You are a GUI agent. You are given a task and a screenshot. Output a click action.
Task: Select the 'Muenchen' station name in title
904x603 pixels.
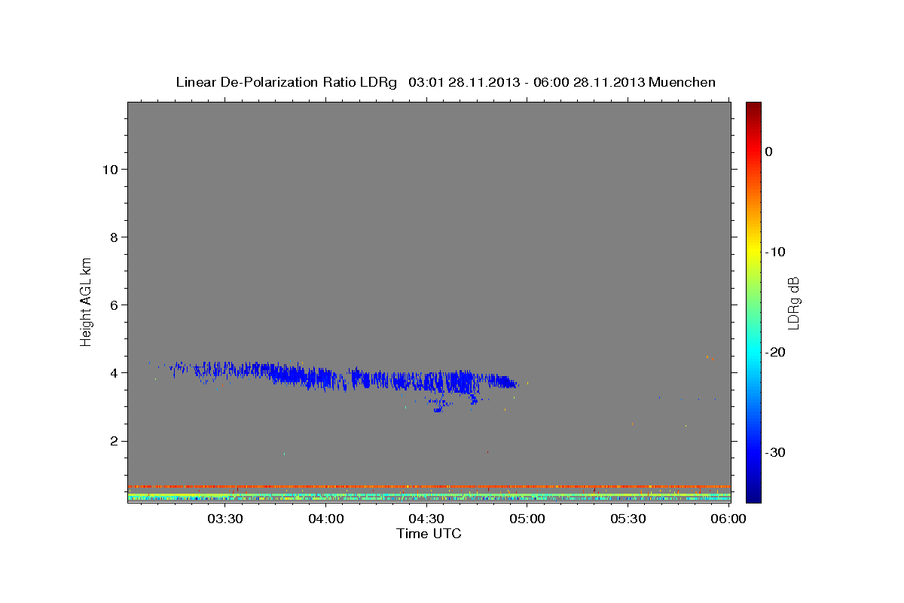point(683,82)
